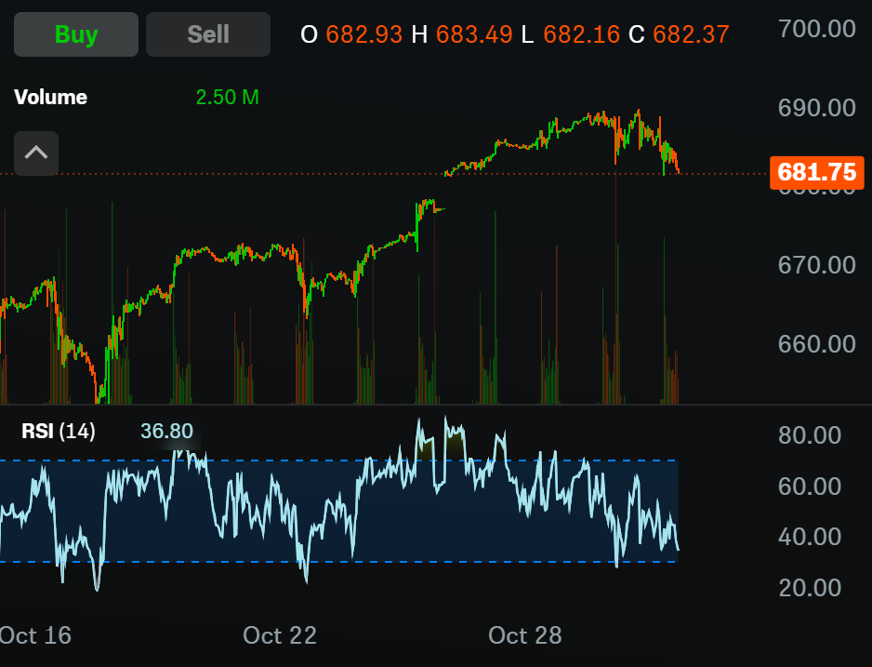Click the Oct 28 date label

pyautogui.click(x=525, y=635)
